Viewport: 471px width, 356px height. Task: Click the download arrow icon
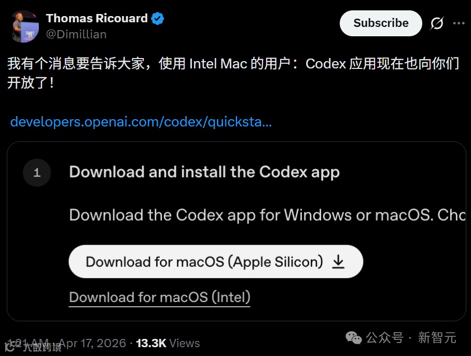[x=338, y=262]
